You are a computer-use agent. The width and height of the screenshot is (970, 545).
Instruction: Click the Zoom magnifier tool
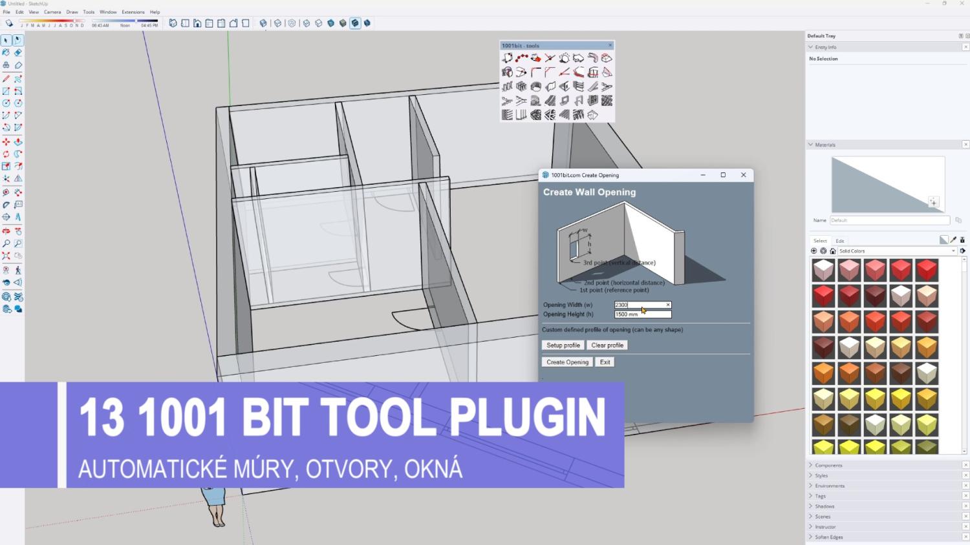[x=6, y=243]
